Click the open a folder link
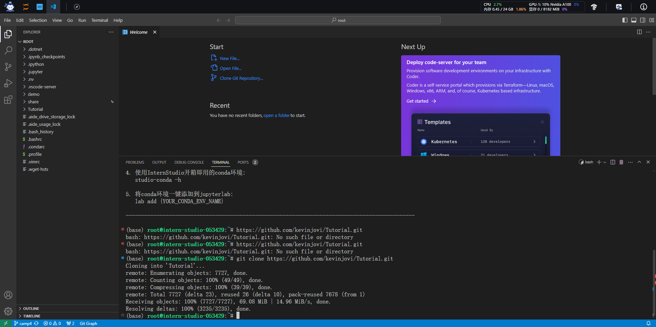 pyautogui.click(x=276, y=115)
